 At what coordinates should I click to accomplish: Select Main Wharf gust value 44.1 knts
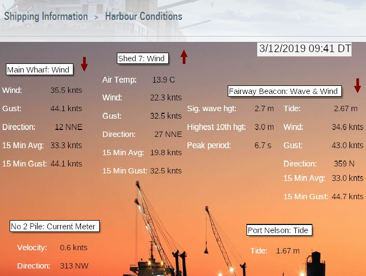[66, 108]
